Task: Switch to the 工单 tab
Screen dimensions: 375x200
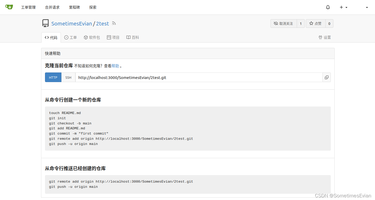Action: point(70,37)
